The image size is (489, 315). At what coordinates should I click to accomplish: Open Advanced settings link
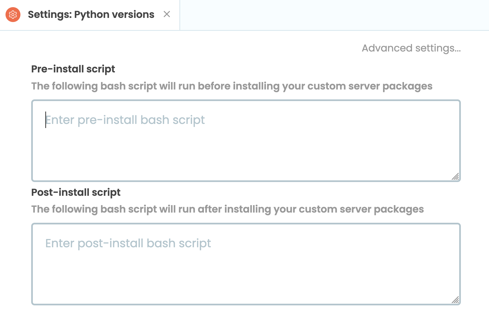pyautogui.click(x=411, y=48)
